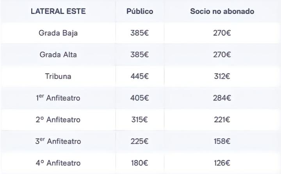Image resolution: width=281 pixels, height=174 pixels.
Task: Click the 284€ socio price cell
Action: [x=222, y=98]
